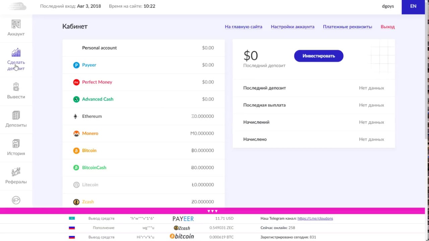Click the Ethereum diamond icon
Screen dimensions: 429x241
pos(75,116)
